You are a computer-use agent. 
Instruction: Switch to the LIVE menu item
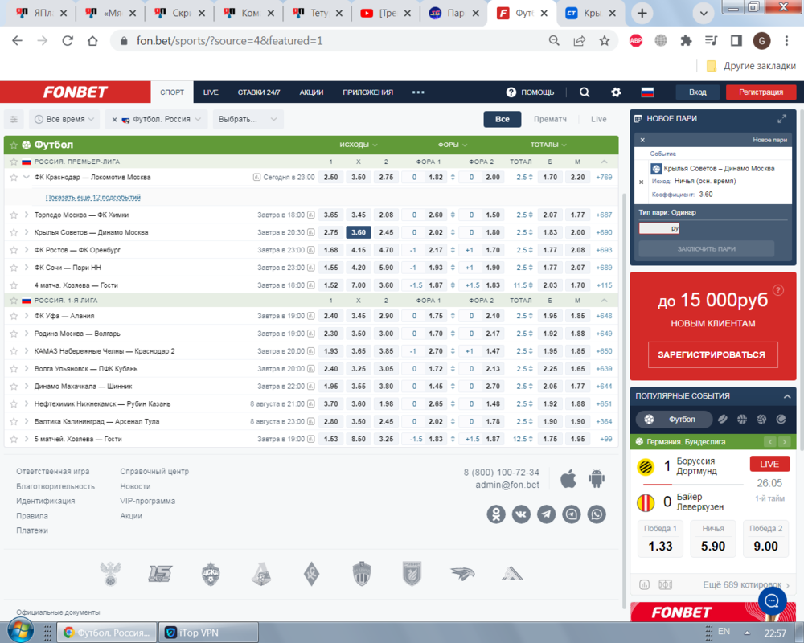pos(211,92)
